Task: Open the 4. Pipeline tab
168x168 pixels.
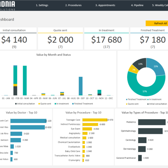Action: [137, 5]
